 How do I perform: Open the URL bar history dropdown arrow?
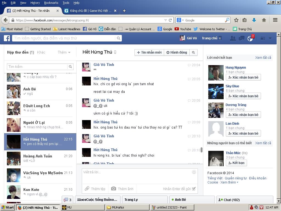click(x=165, y=20)
